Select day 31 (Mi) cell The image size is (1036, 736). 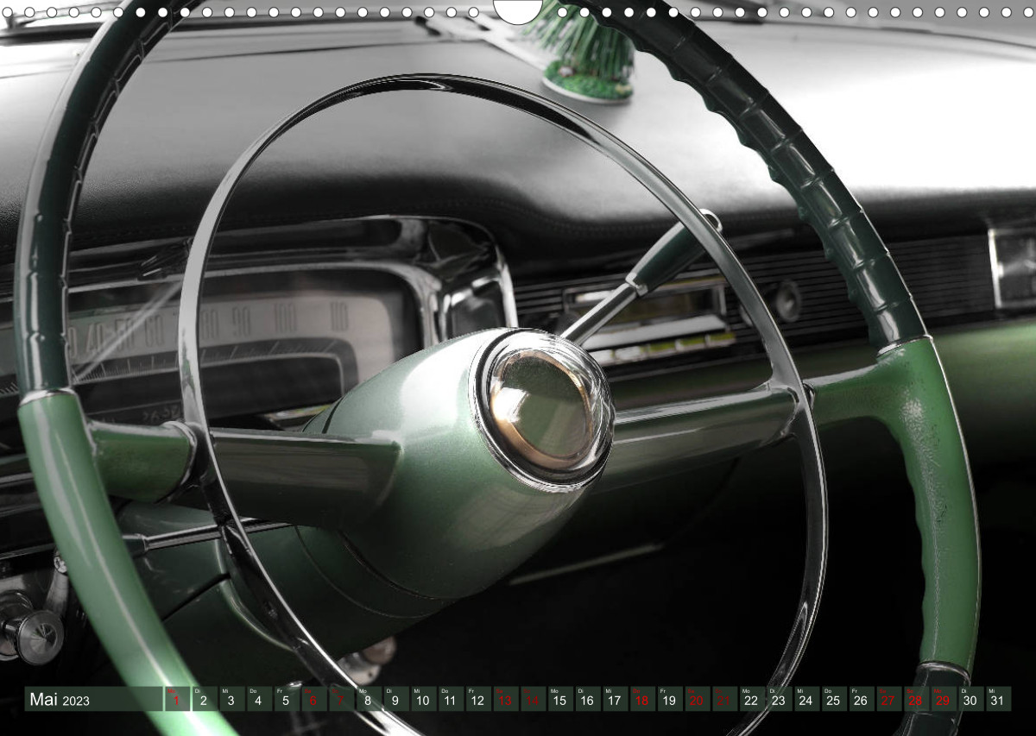(998, 699)
